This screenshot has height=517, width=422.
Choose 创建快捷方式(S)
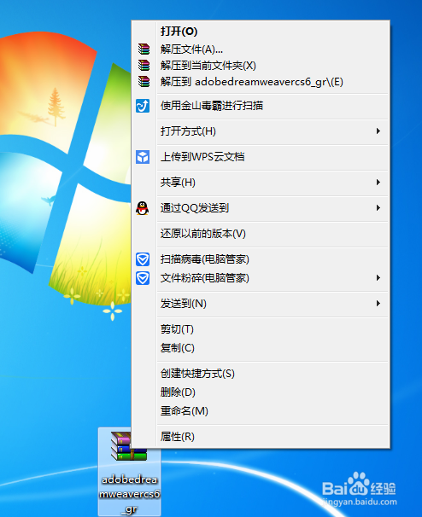coord(261,374)
